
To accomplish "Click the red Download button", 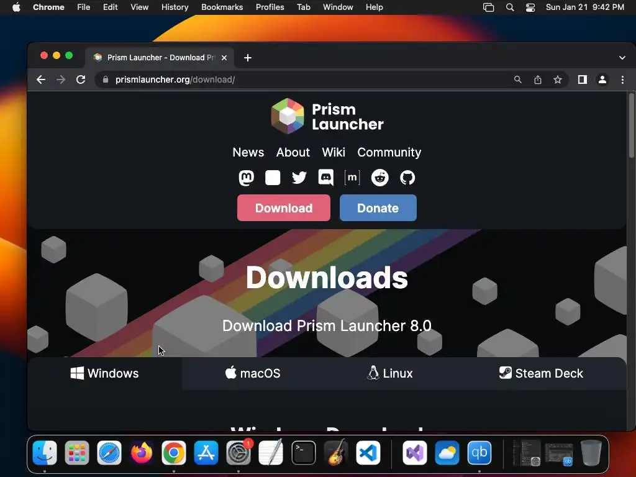I will pos(283,207).
